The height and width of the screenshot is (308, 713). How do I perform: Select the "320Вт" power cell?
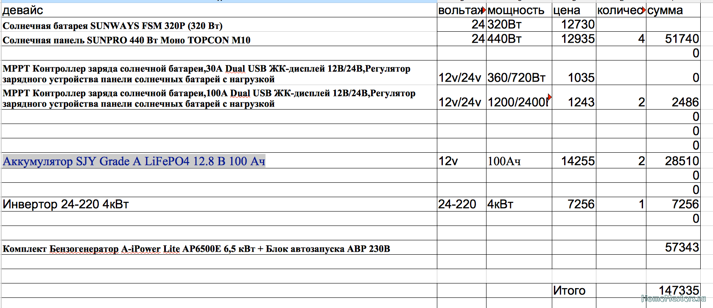(x=519, y=25)
